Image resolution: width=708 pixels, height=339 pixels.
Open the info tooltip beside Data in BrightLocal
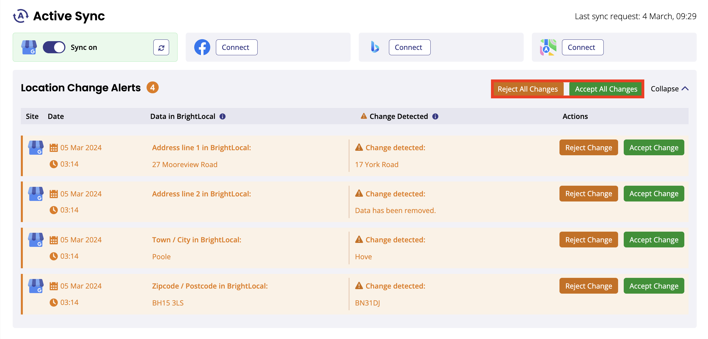pyautogui.click(x=223, y=116)
